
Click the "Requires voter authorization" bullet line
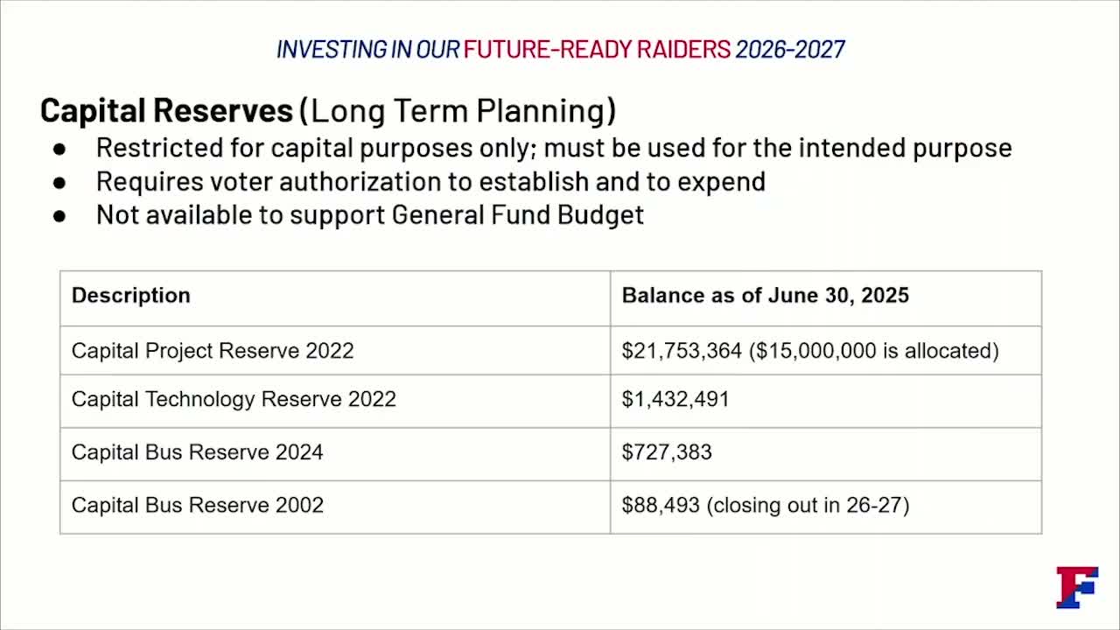tap(430, 181)
